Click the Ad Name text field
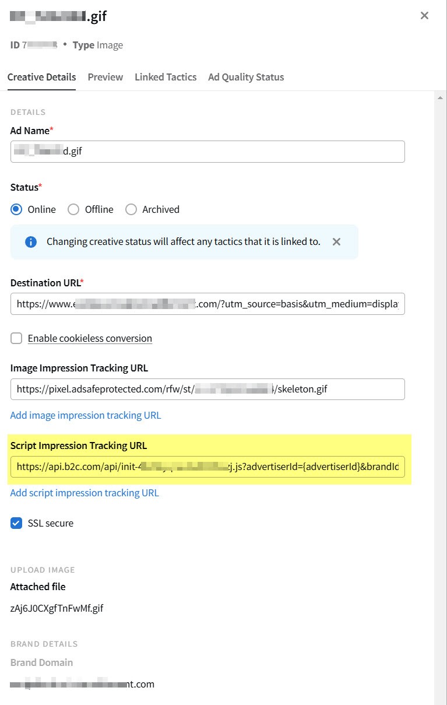Viewport: 447px width, 705px height. (207, 152)
